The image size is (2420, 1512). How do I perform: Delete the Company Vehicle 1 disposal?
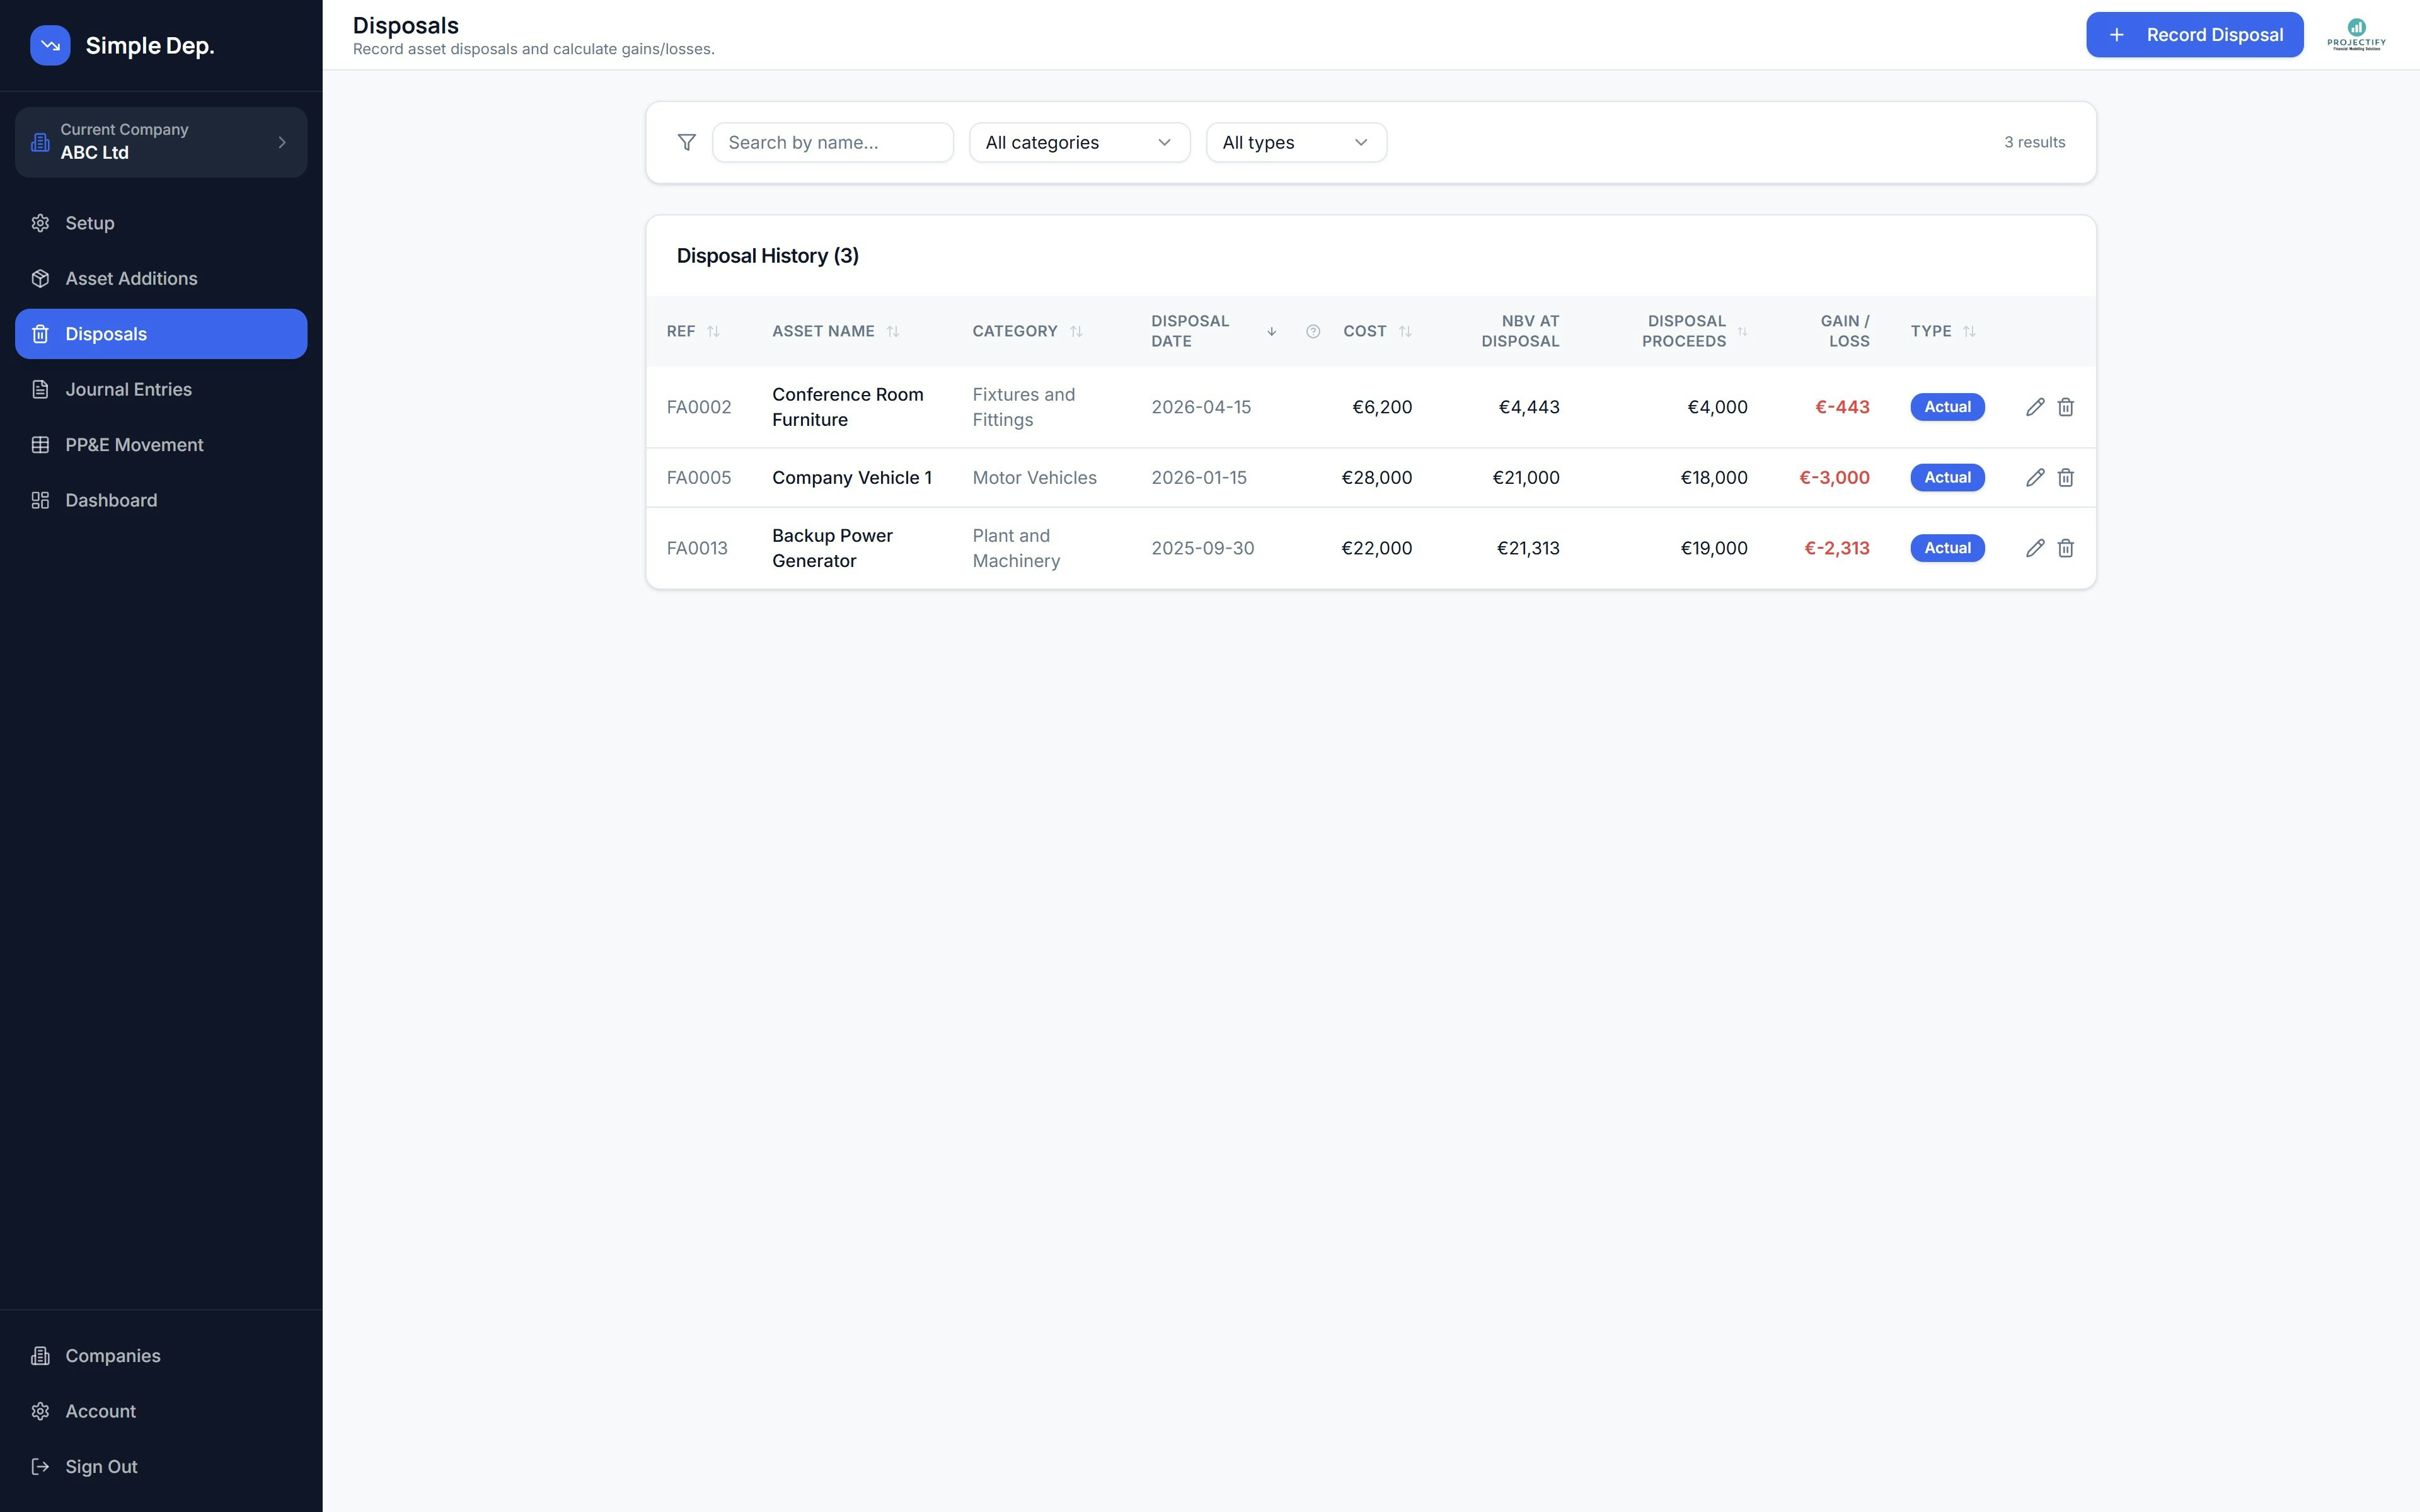(2065, 477)
